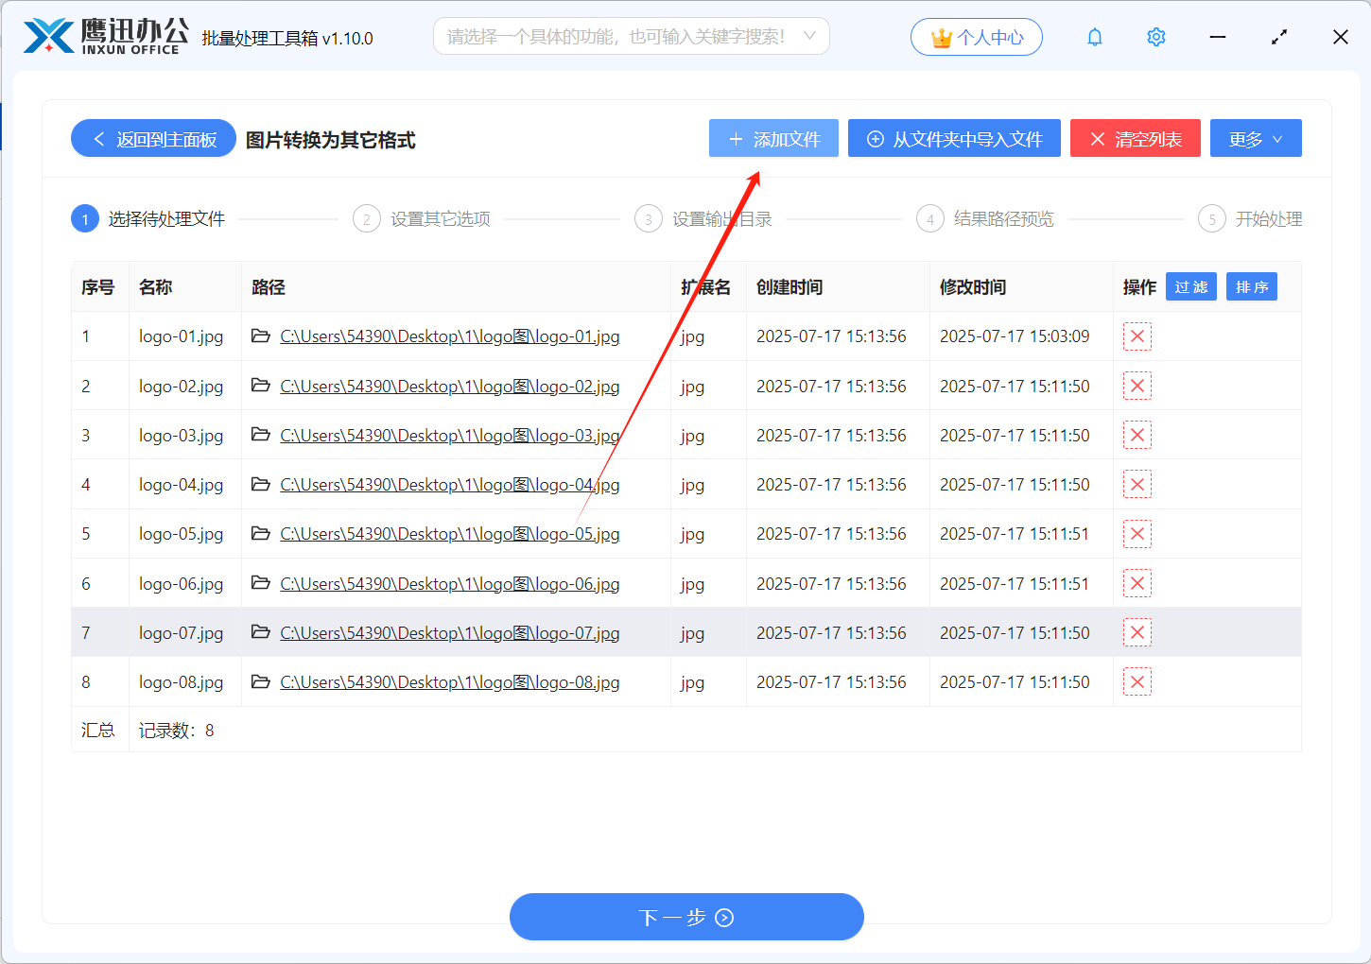Click 添加文件 button
Screen dimensions: 1371x964
(x=773, y=138)
